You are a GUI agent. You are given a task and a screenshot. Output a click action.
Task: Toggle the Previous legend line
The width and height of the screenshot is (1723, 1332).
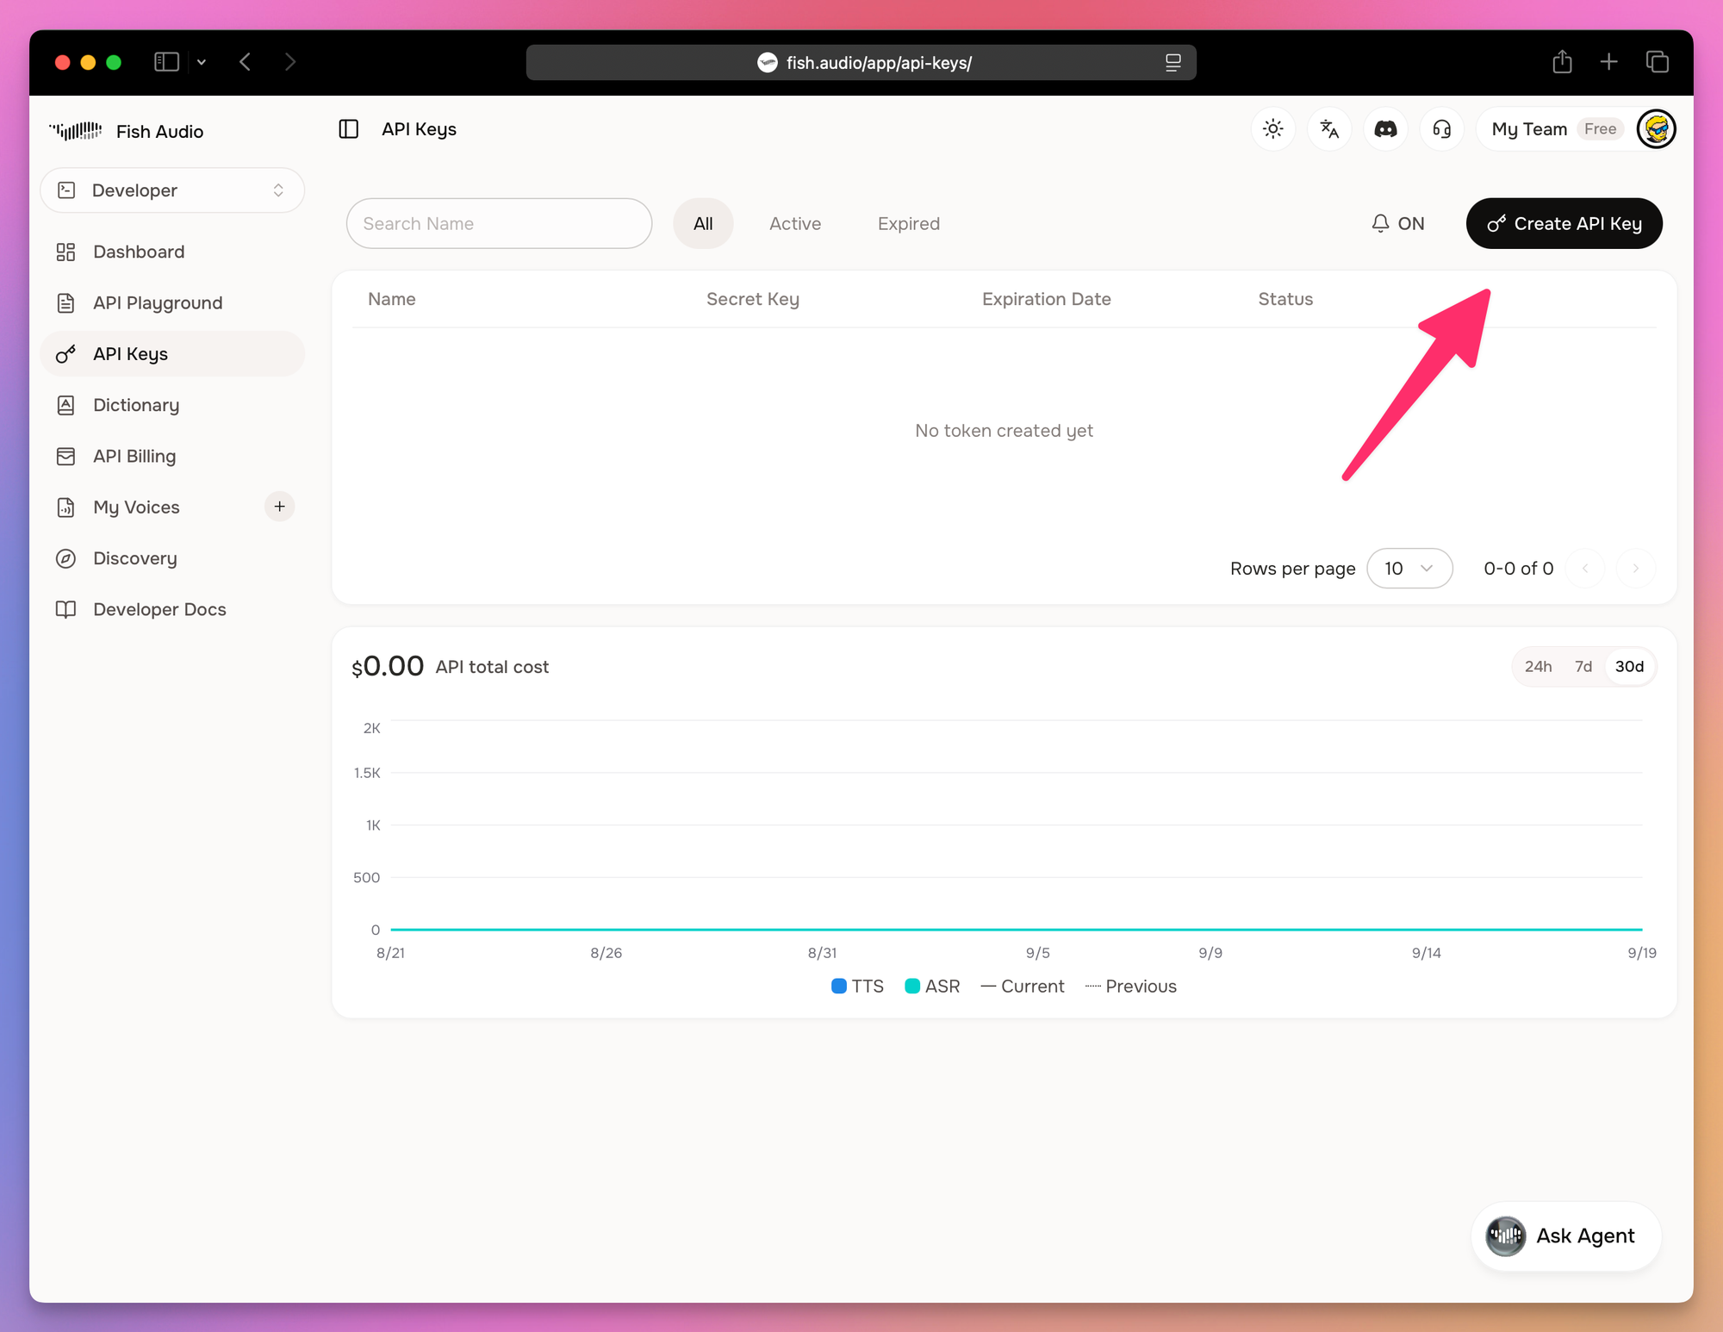(x=1130, y=987)
